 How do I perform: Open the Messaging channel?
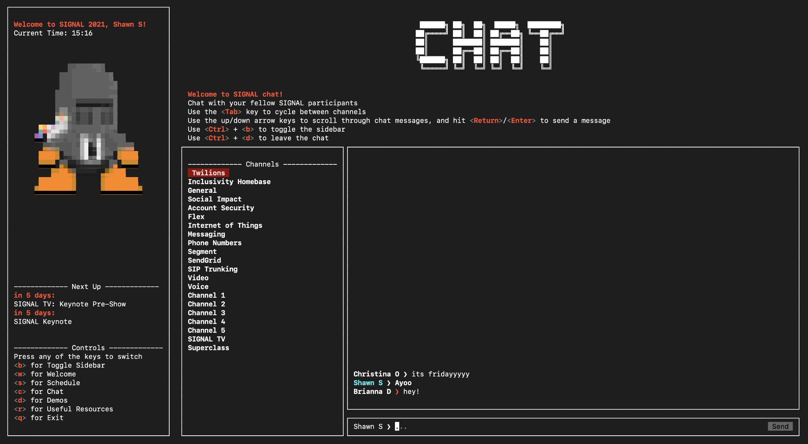206,234
